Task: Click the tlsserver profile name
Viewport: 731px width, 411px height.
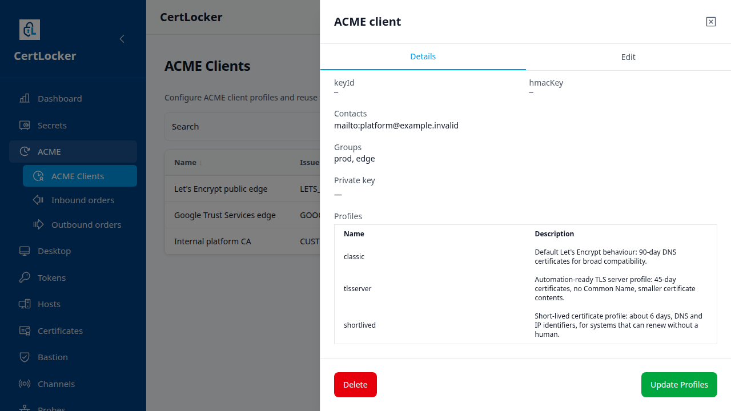Action: pos(358,288)
